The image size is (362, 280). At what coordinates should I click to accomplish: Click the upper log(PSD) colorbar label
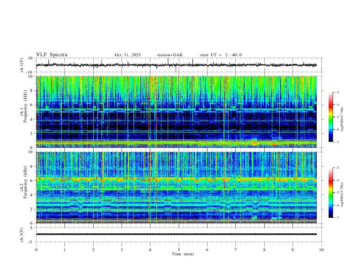pyautogui.click(x=342, y=119)
